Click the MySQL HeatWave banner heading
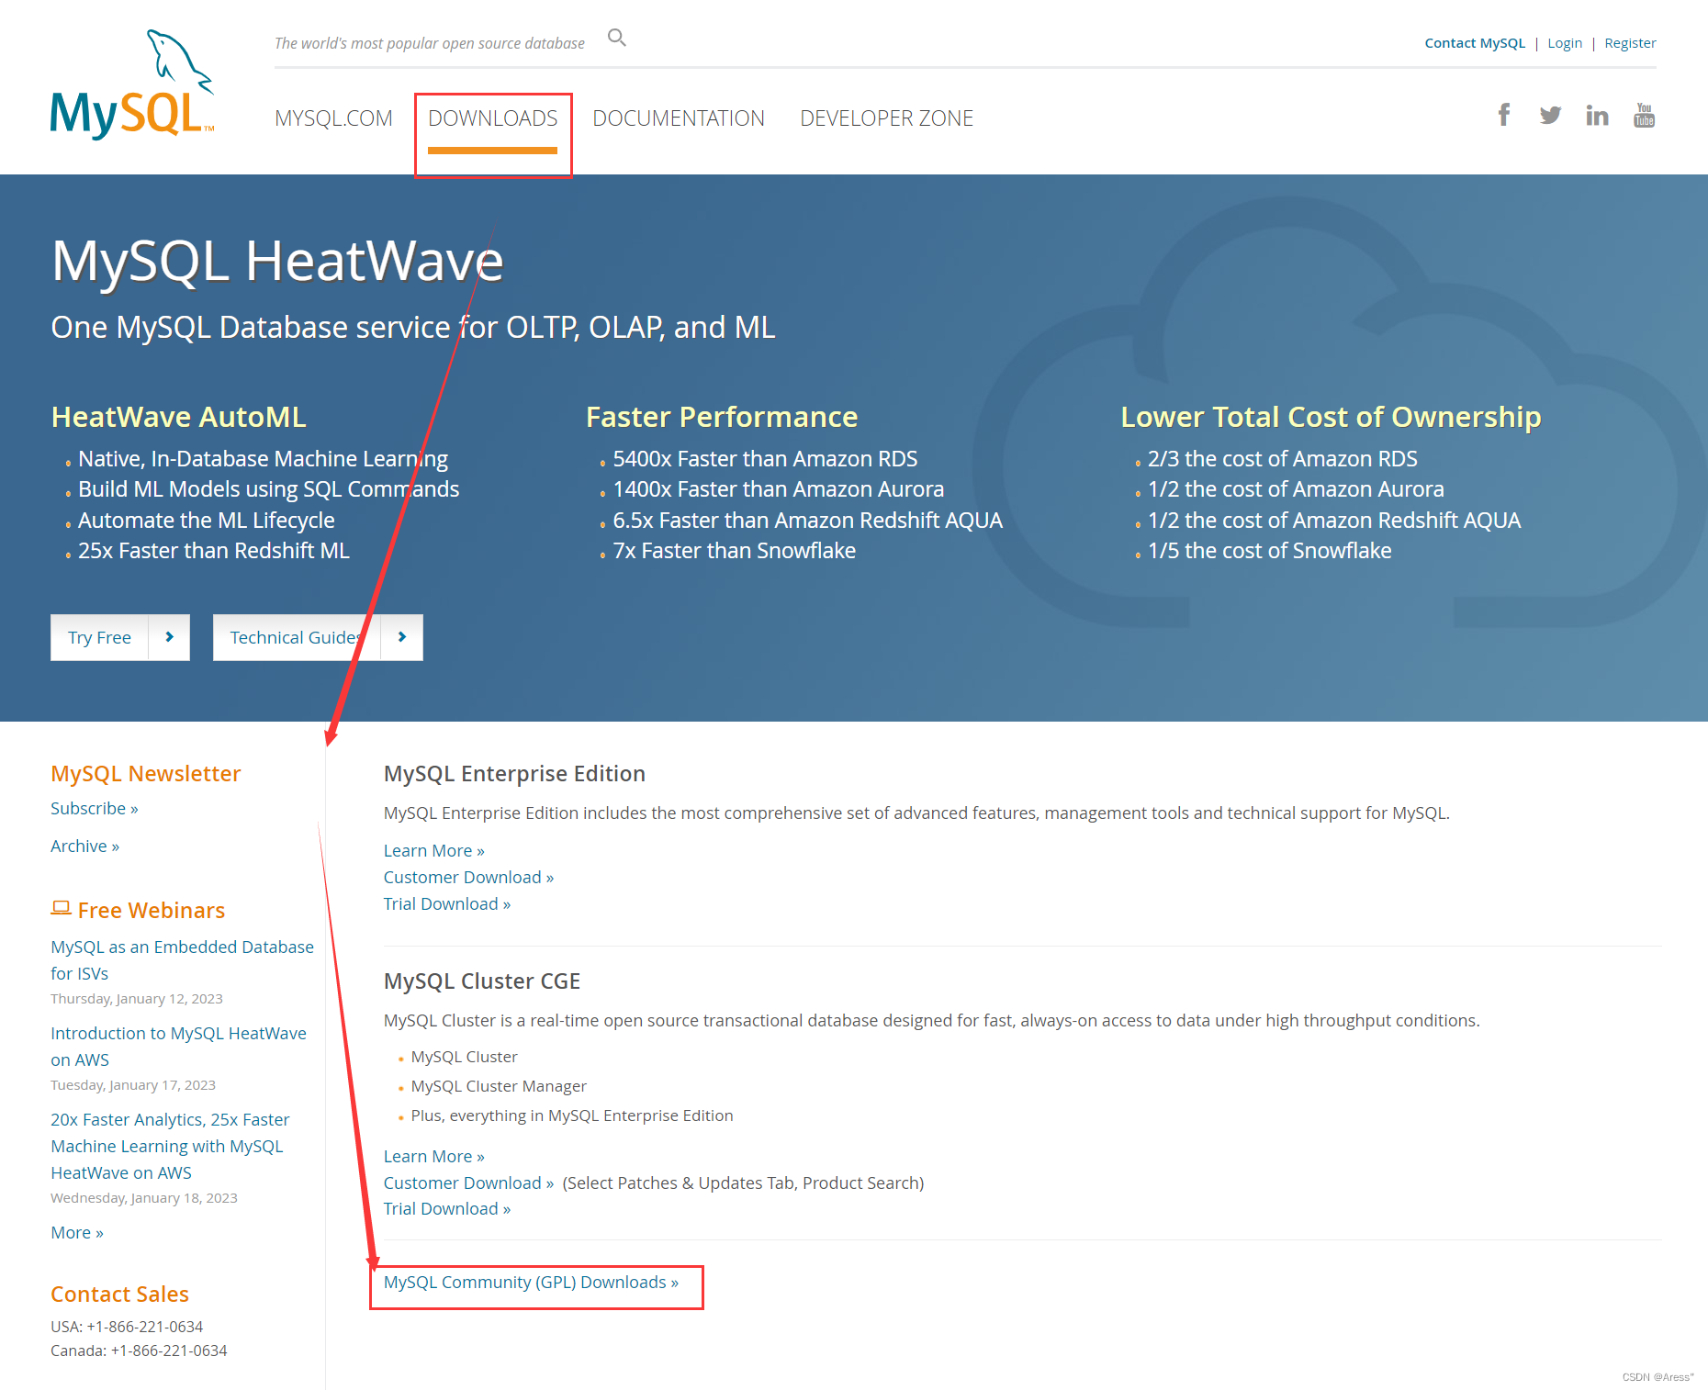This screenshot has height=1390, width=1708. 277,261
